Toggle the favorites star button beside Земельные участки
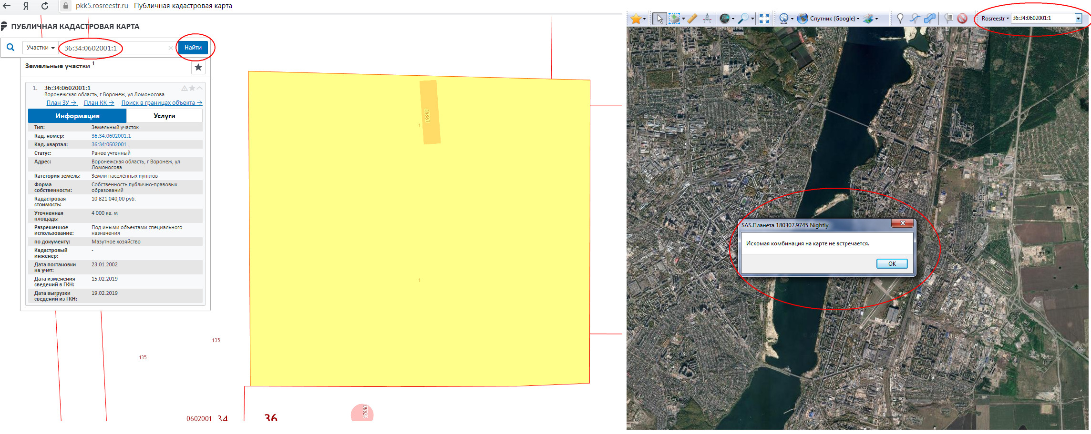1091x434 pixels. click(198, 68)
